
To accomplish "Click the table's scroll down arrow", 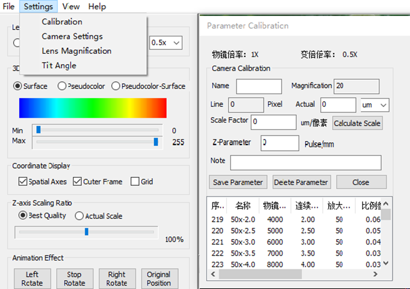I will [386, 263].
